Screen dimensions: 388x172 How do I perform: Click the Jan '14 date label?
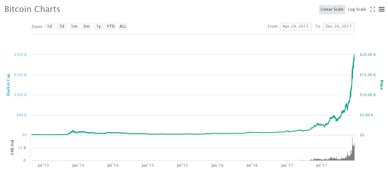(x=78, y=165)
